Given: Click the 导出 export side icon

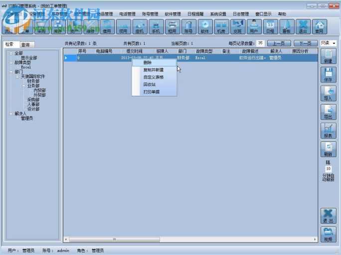Looking at the screenshot, I should [x=328, y=112].
